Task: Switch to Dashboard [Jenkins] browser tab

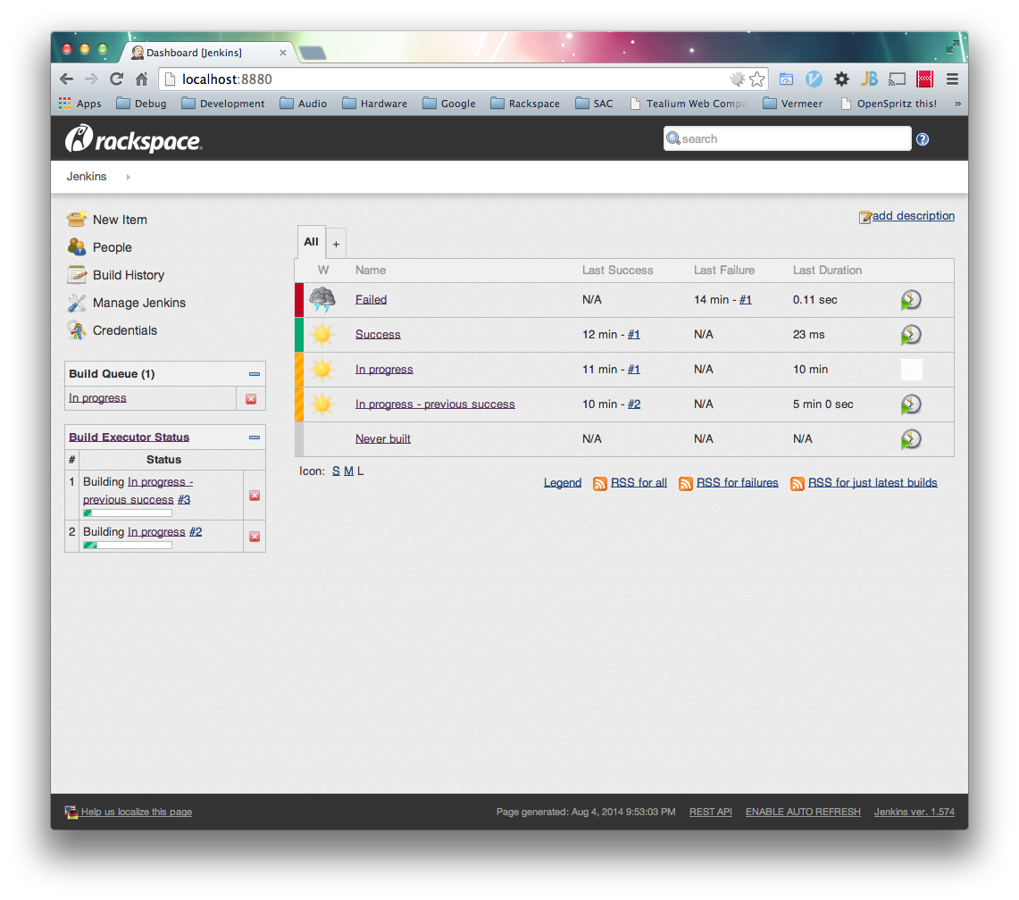Action: click(206, 53)
